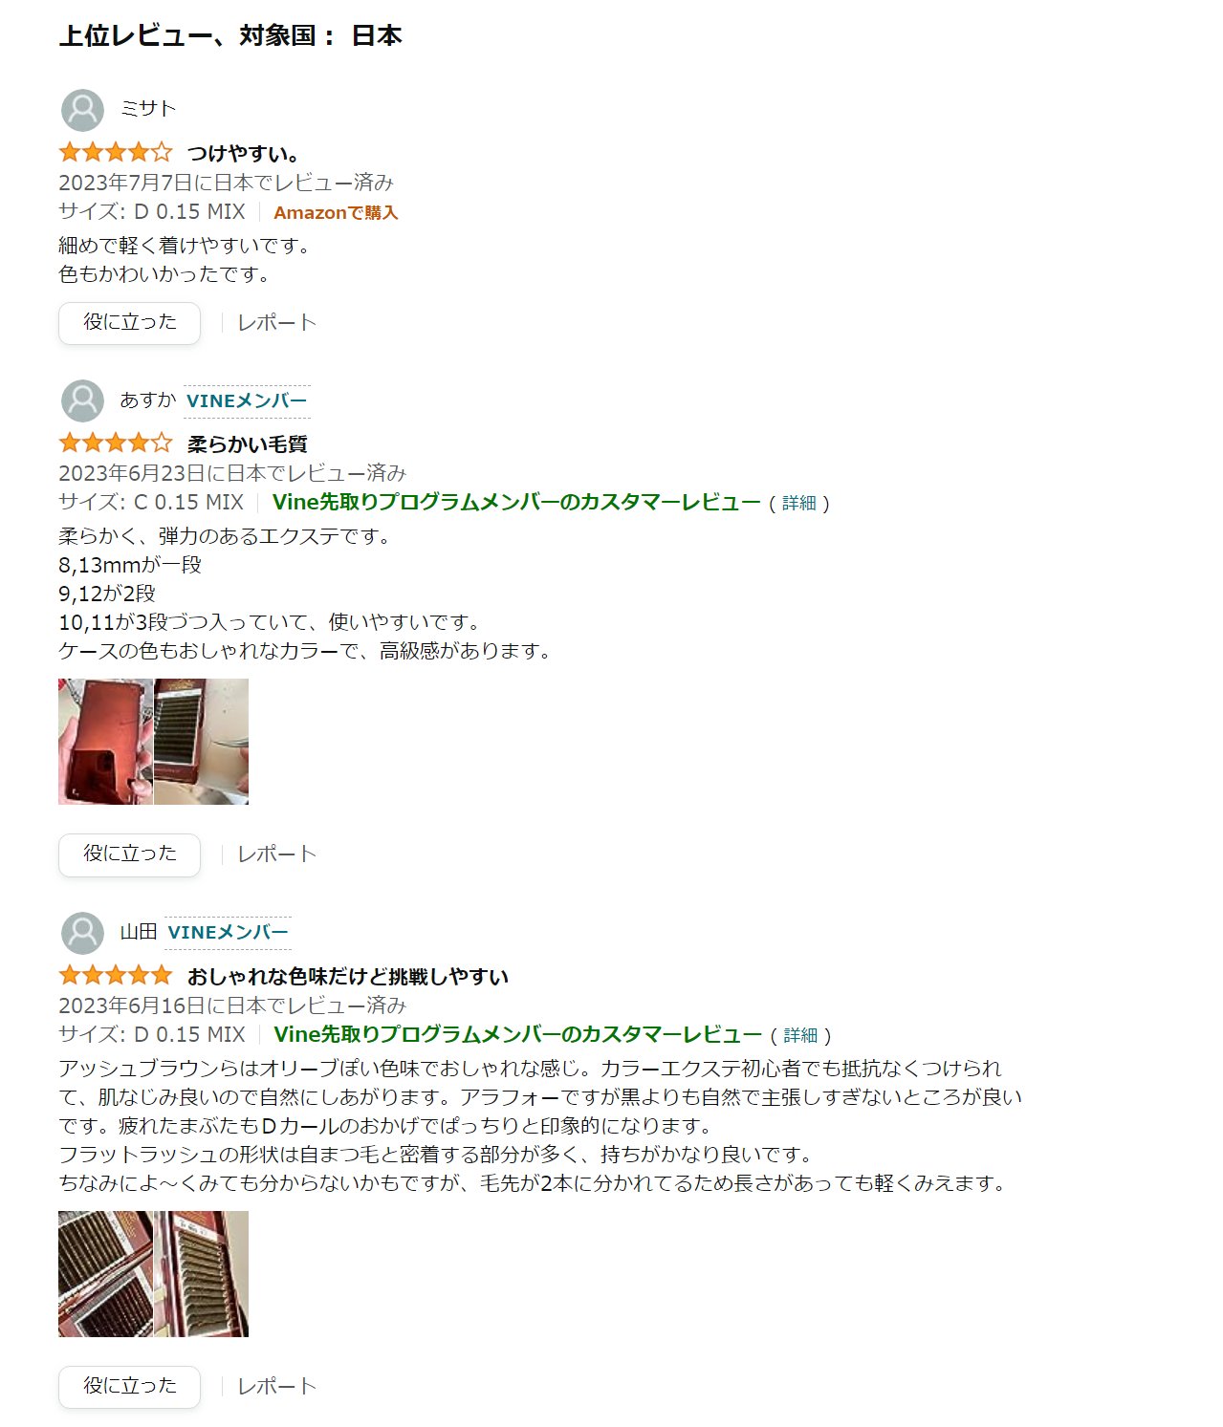Open あすか's lash tray photo thumbnail
1223x1427 pixels.
(202, 742)
